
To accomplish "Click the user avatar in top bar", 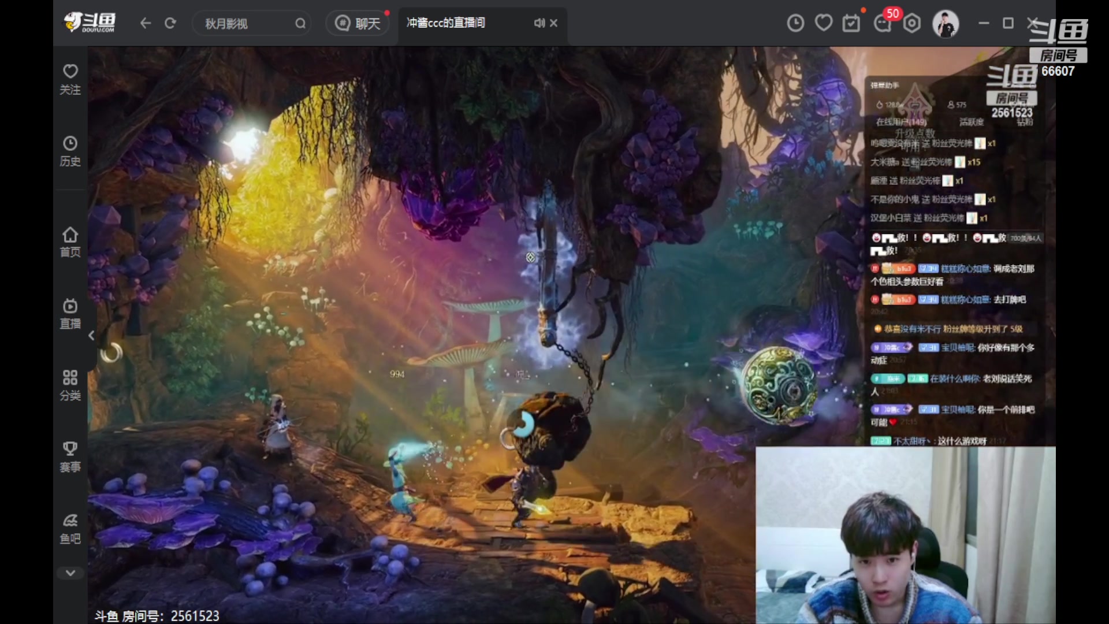I will [x=946, y=24].
